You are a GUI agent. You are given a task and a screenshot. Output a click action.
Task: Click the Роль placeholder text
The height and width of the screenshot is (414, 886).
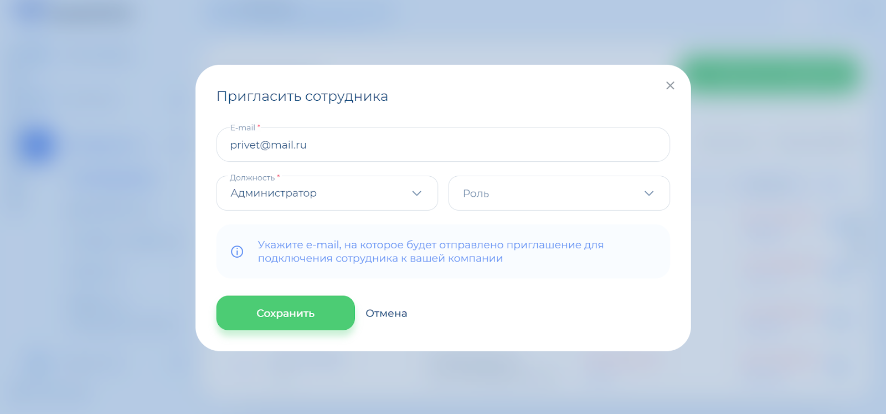pos(476,194)
